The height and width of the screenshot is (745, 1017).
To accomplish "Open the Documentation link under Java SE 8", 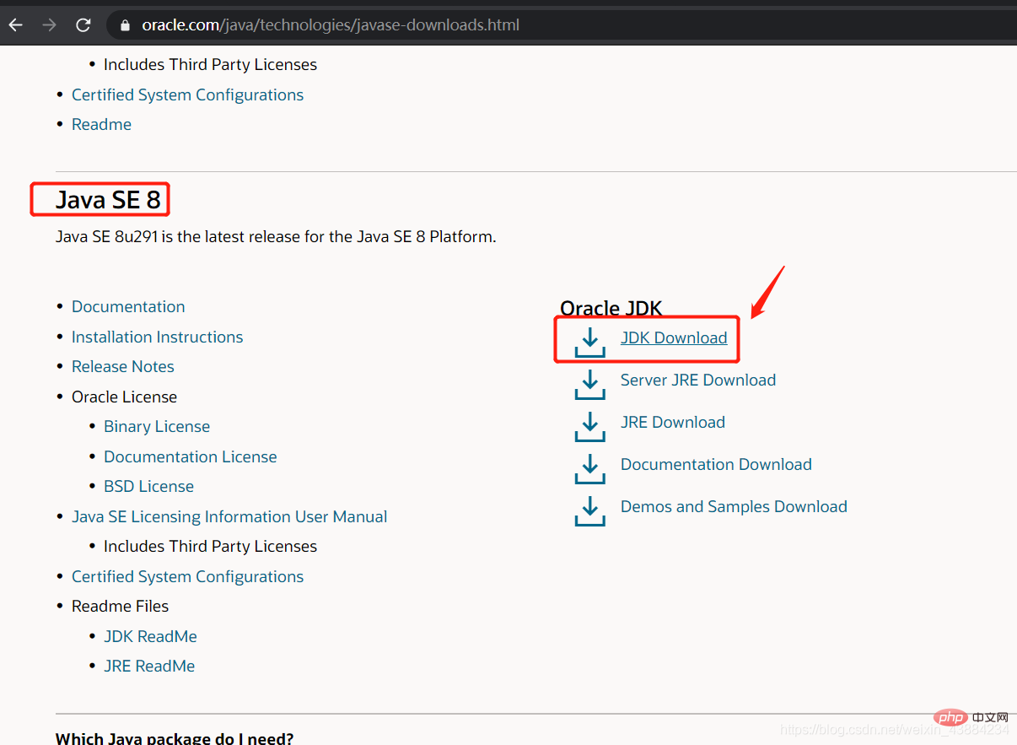I will [x=128, y=306].
